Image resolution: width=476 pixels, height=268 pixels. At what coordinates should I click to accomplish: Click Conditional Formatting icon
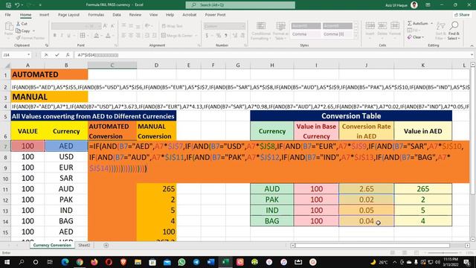point(261,26)
